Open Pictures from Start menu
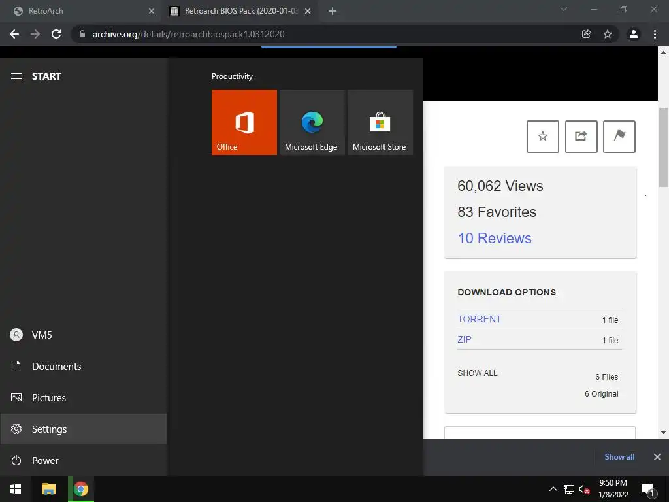 coord(83,398)
